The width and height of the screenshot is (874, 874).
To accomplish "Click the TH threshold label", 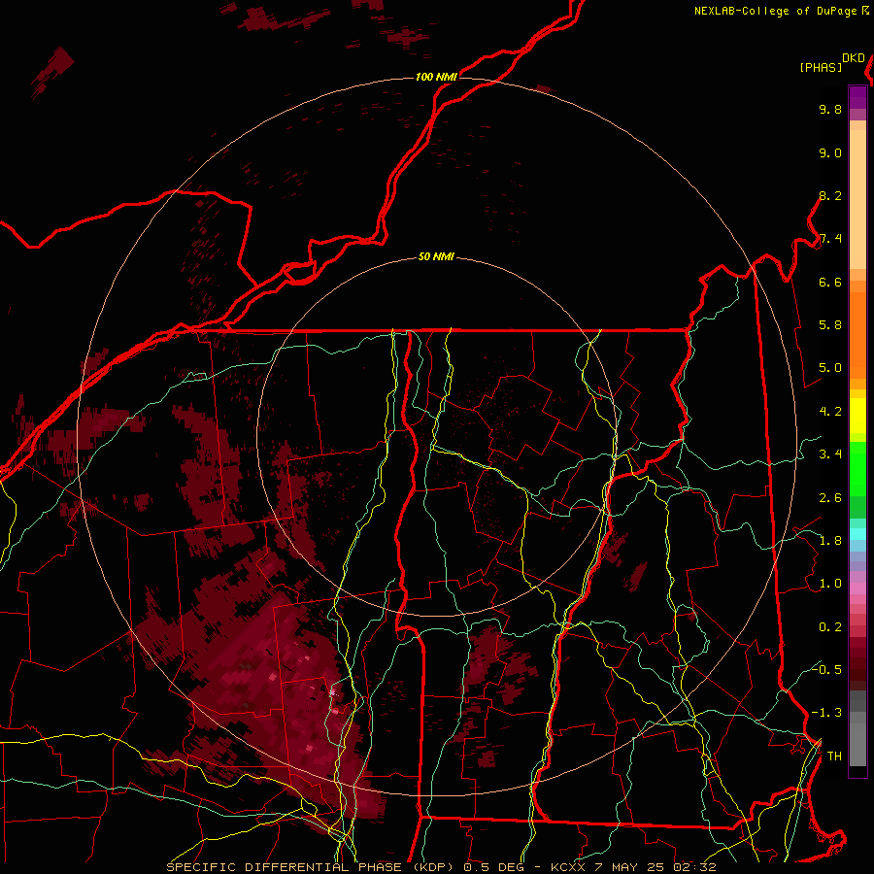I will pos(834,756).
